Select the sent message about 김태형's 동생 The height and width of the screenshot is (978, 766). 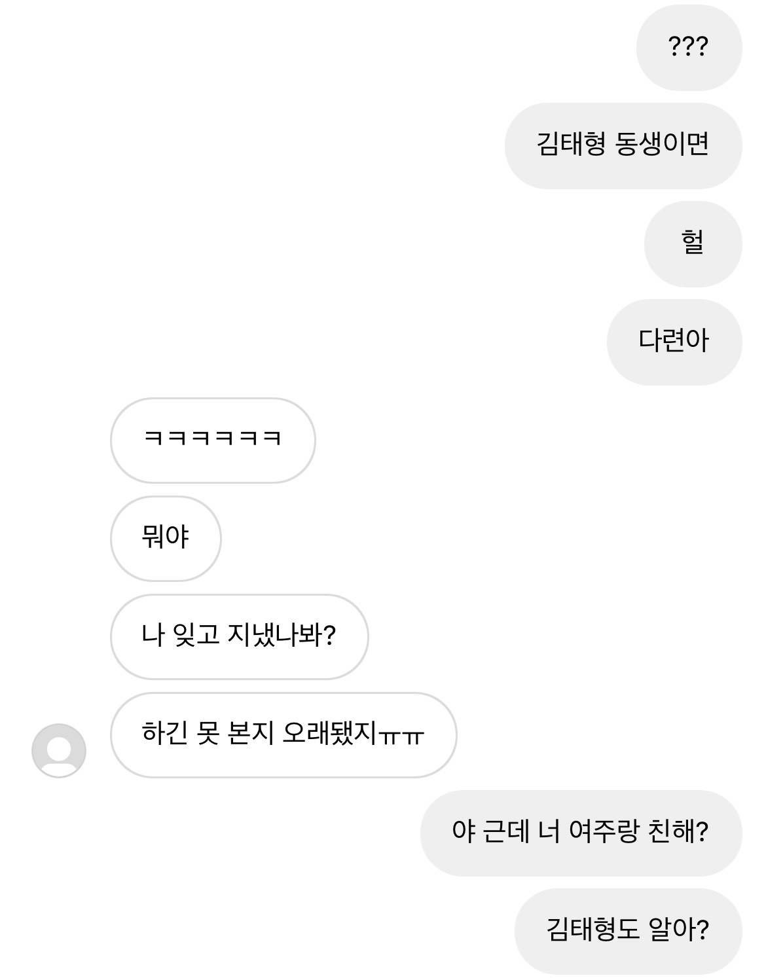(623, 145)
